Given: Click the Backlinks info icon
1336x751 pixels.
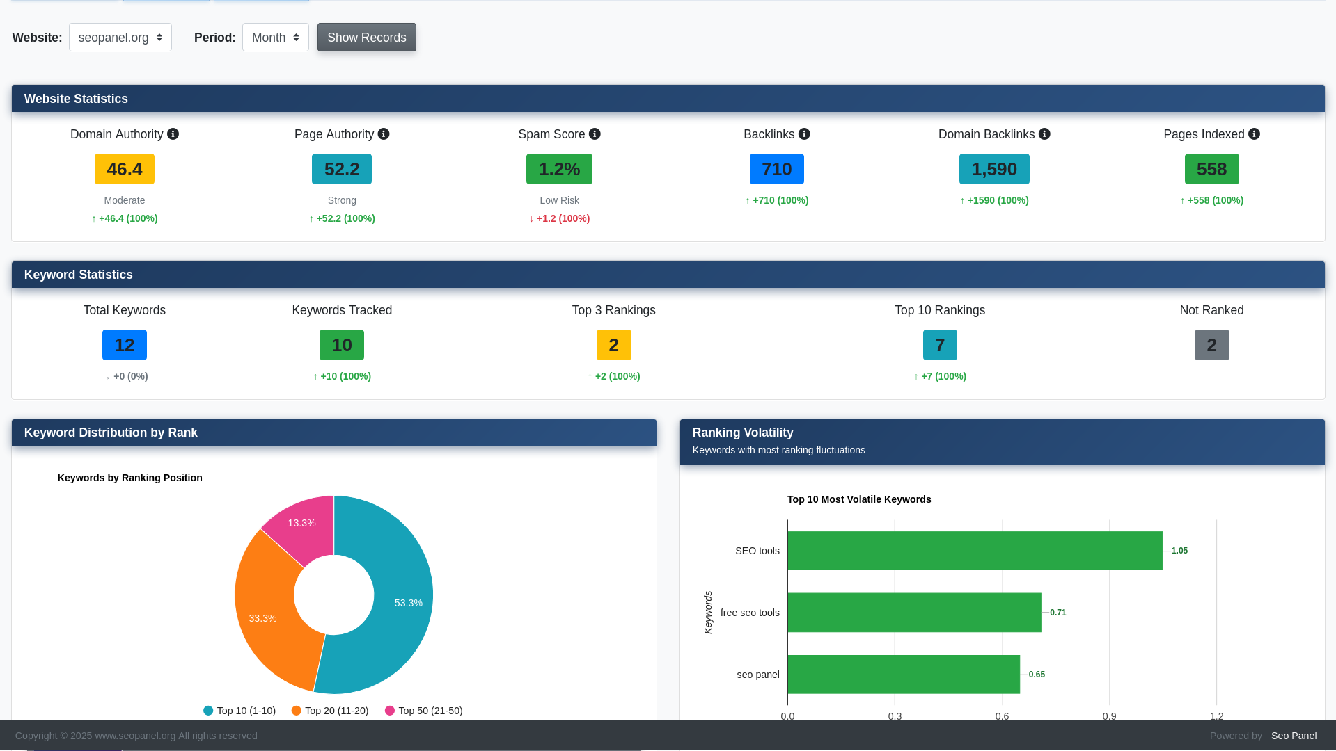Looking at the screenshot, I should [x=804, y=134].
